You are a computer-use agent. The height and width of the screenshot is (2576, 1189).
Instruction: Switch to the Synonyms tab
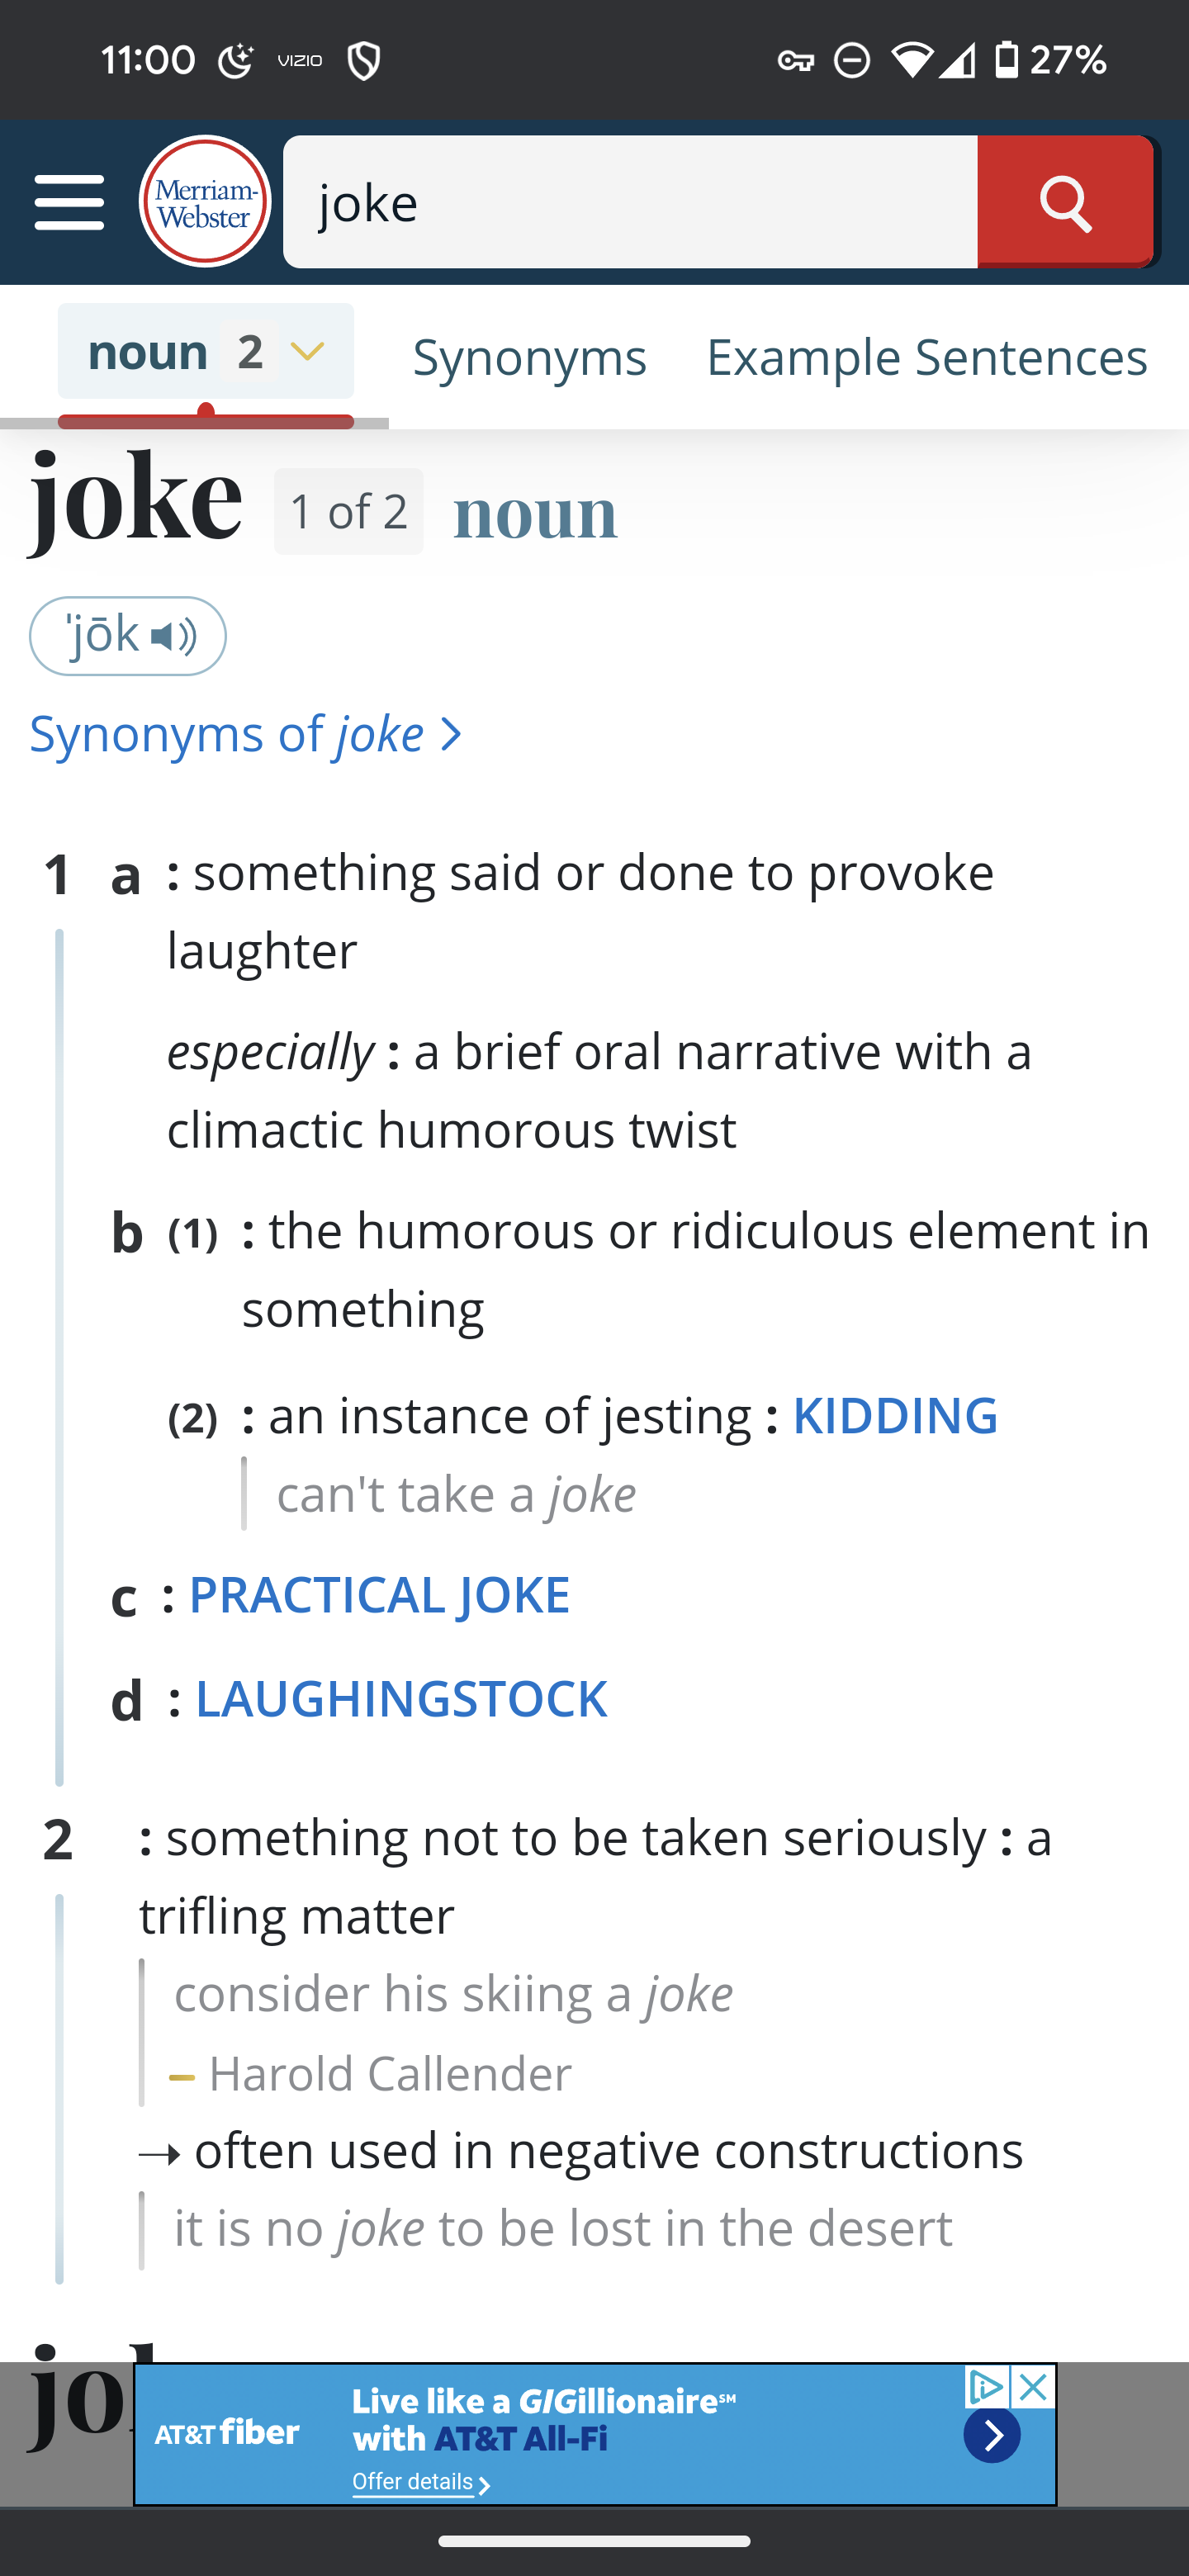530,357
